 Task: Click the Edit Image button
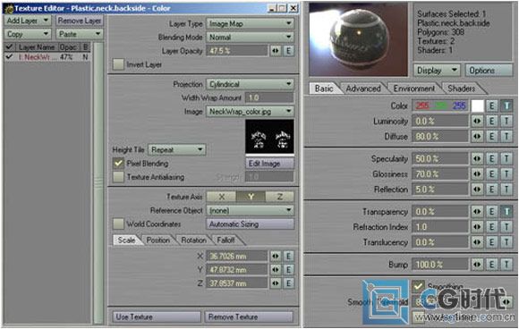(269, 164)
